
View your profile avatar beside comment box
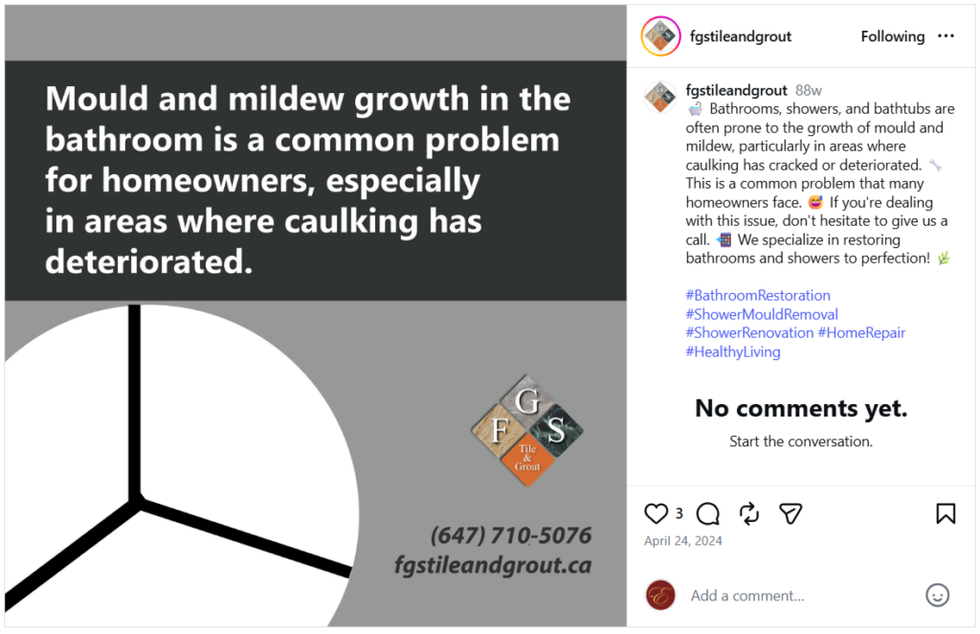pyautogui.click(x=660, y=595)
